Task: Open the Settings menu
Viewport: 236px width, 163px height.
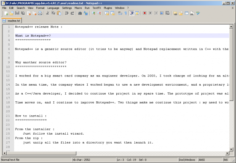Action: [67, 8]
